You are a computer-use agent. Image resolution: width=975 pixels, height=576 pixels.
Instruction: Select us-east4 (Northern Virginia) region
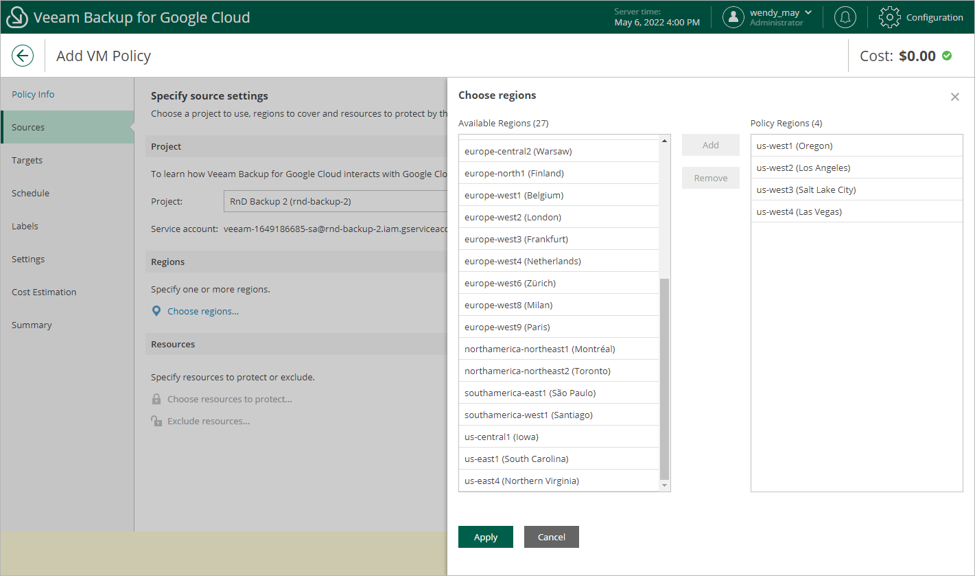559,481
